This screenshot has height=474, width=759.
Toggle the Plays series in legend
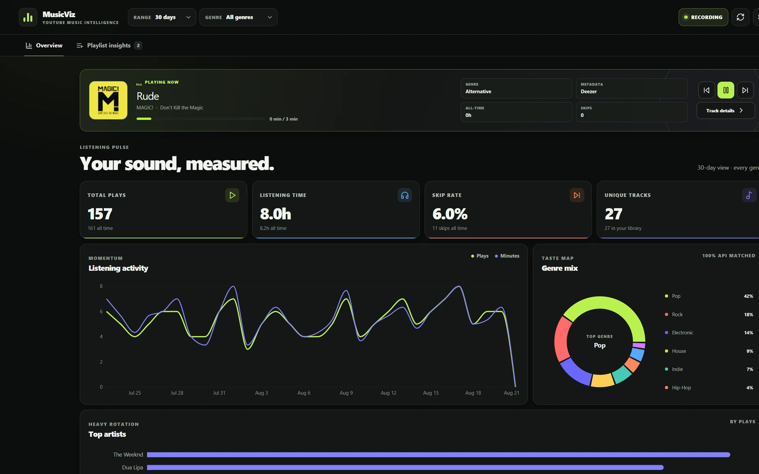click(x=480, y=256)
